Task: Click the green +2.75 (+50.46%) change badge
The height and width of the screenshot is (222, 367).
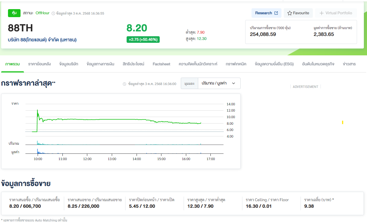Action: click(x=143, y=40)
